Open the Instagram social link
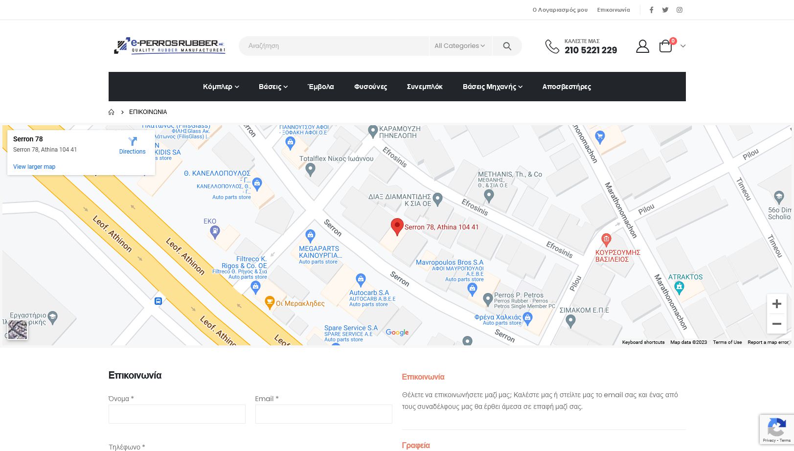The image size is (794, 451). pos(680,10)
